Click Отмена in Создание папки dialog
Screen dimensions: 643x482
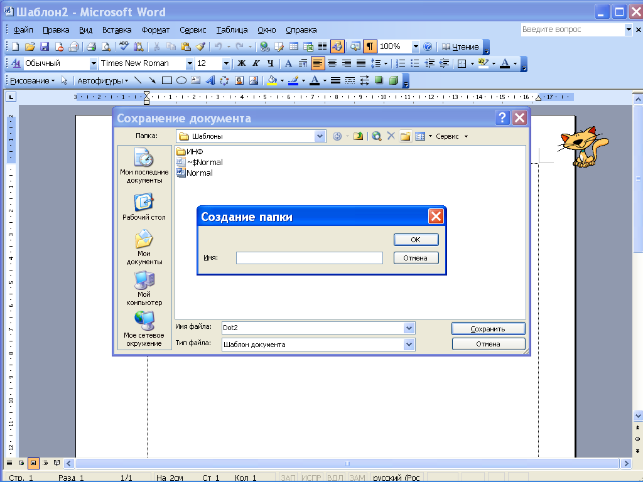click(416, 258)
